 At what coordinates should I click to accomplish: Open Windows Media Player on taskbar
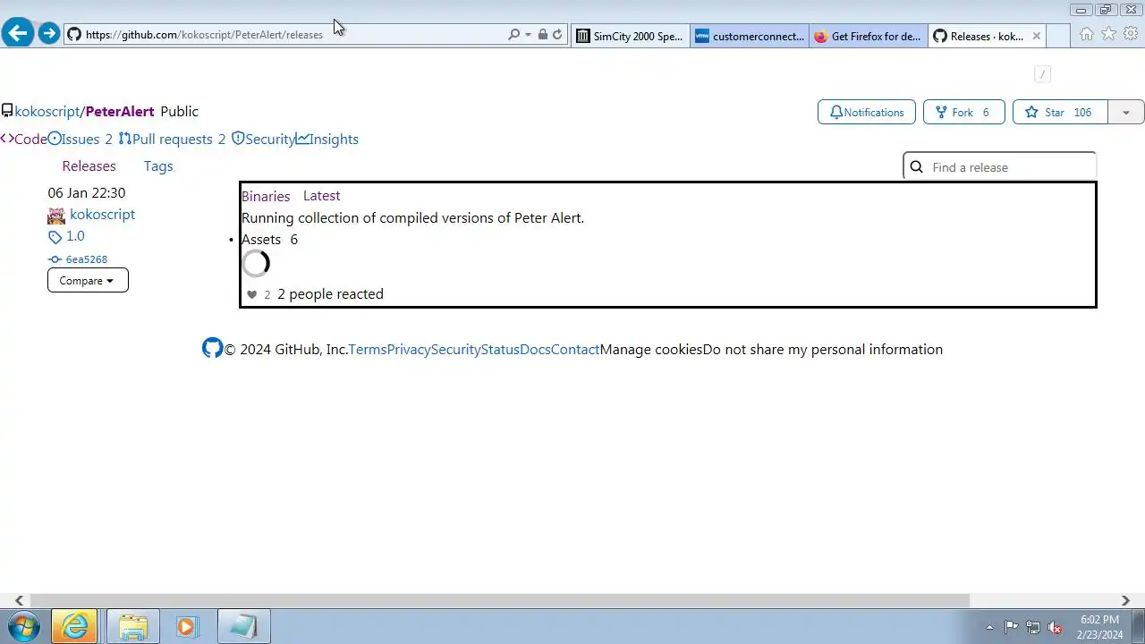(186, 627)
